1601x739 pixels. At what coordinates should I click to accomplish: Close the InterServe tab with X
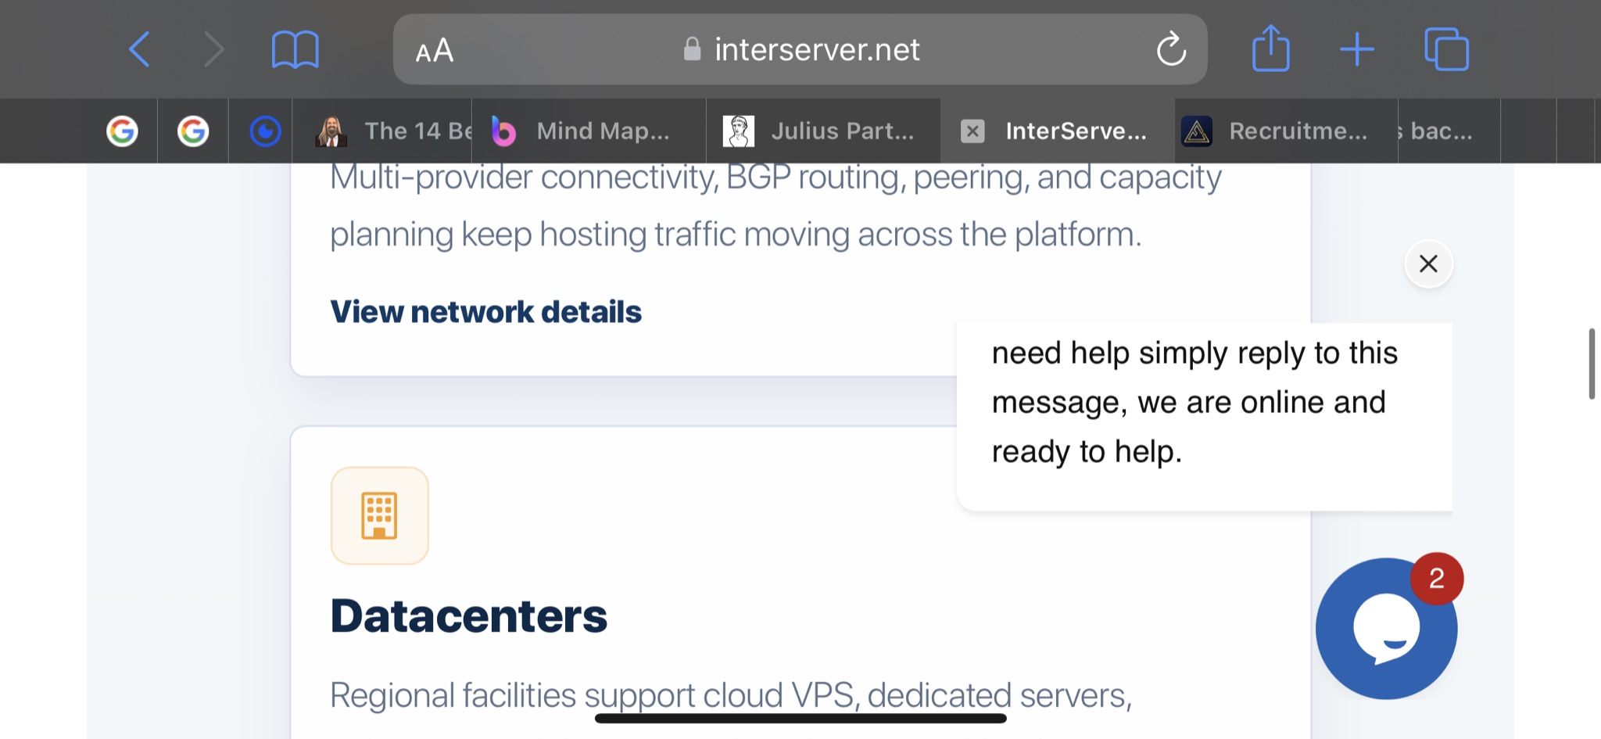tap(972, 131)
